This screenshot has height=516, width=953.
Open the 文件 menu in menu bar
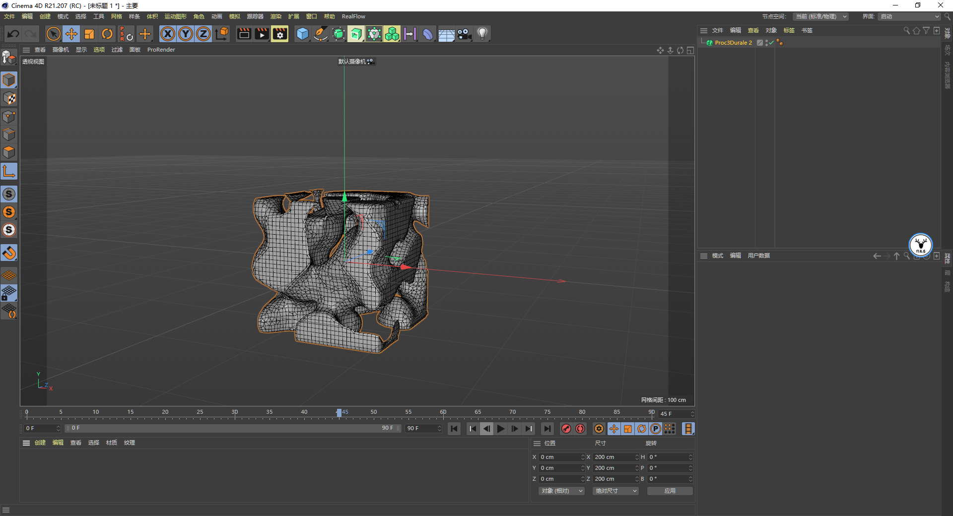click(9, 16)
